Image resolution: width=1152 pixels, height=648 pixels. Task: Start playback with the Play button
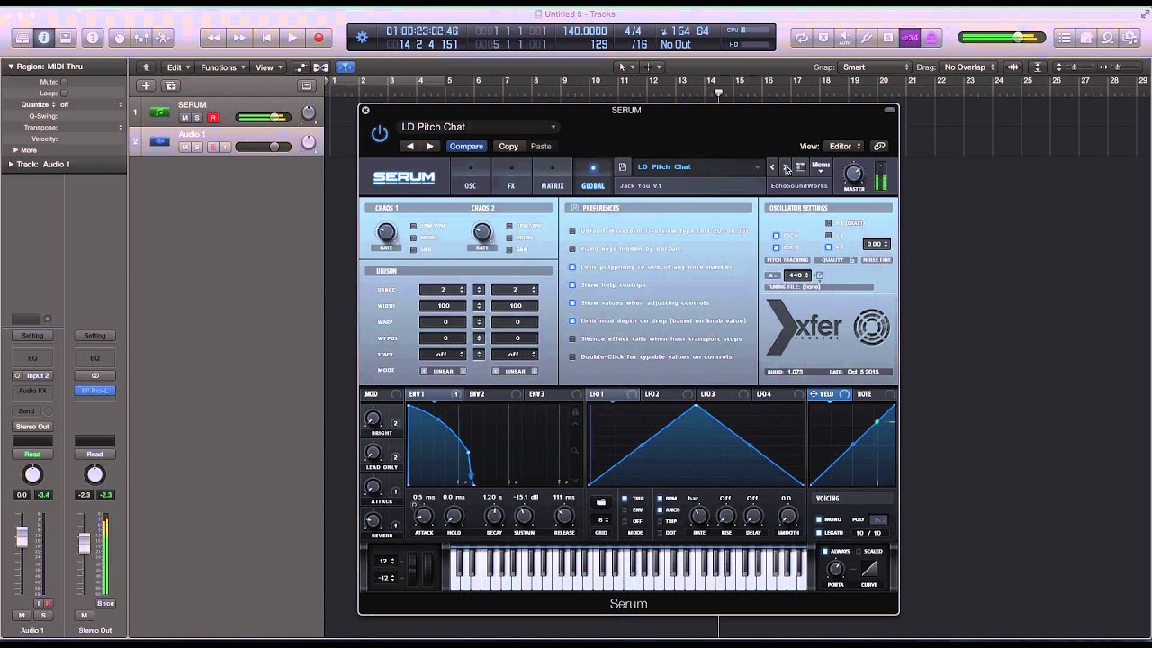(292, 38)
